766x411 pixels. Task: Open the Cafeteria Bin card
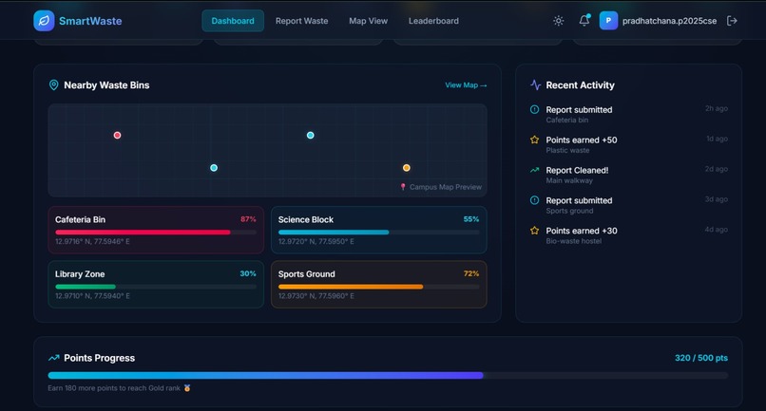[x=156, y=230]
